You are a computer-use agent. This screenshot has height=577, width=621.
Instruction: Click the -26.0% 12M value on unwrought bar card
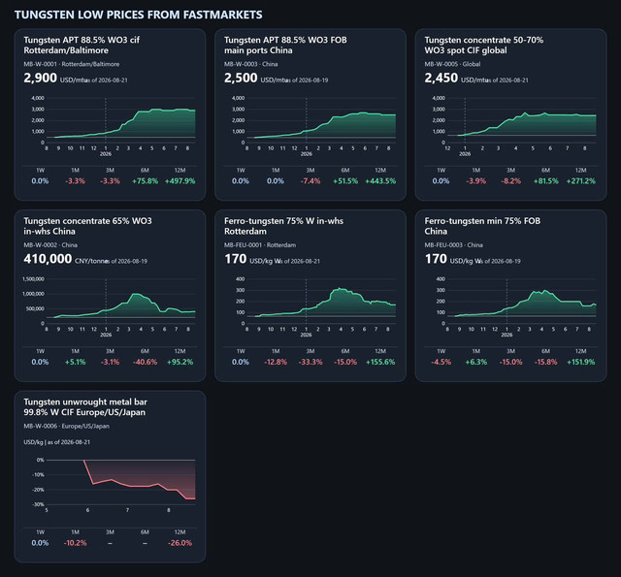tap(180, 543)
